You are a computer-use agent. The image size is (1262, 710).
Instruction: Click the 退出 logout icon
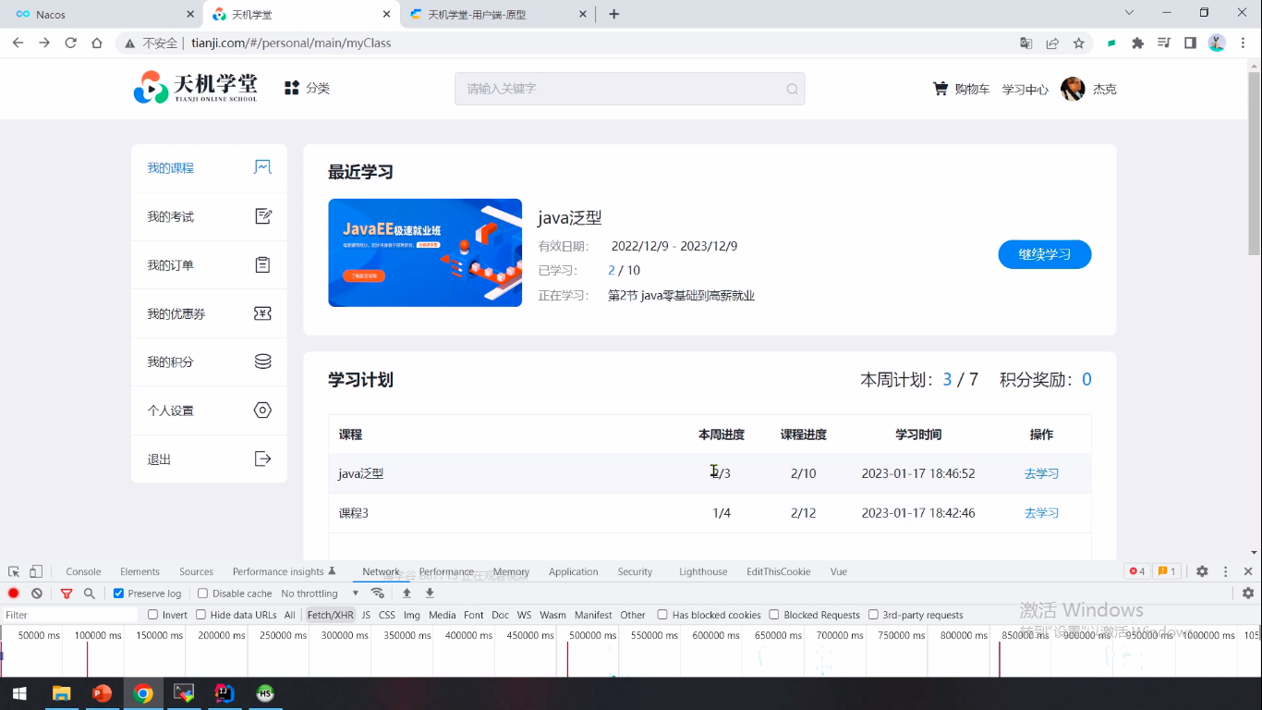pos(262,459)
